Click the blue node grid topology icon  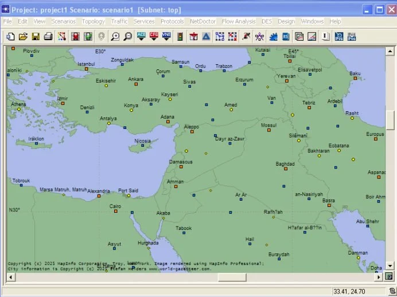(x=220, y=37)
